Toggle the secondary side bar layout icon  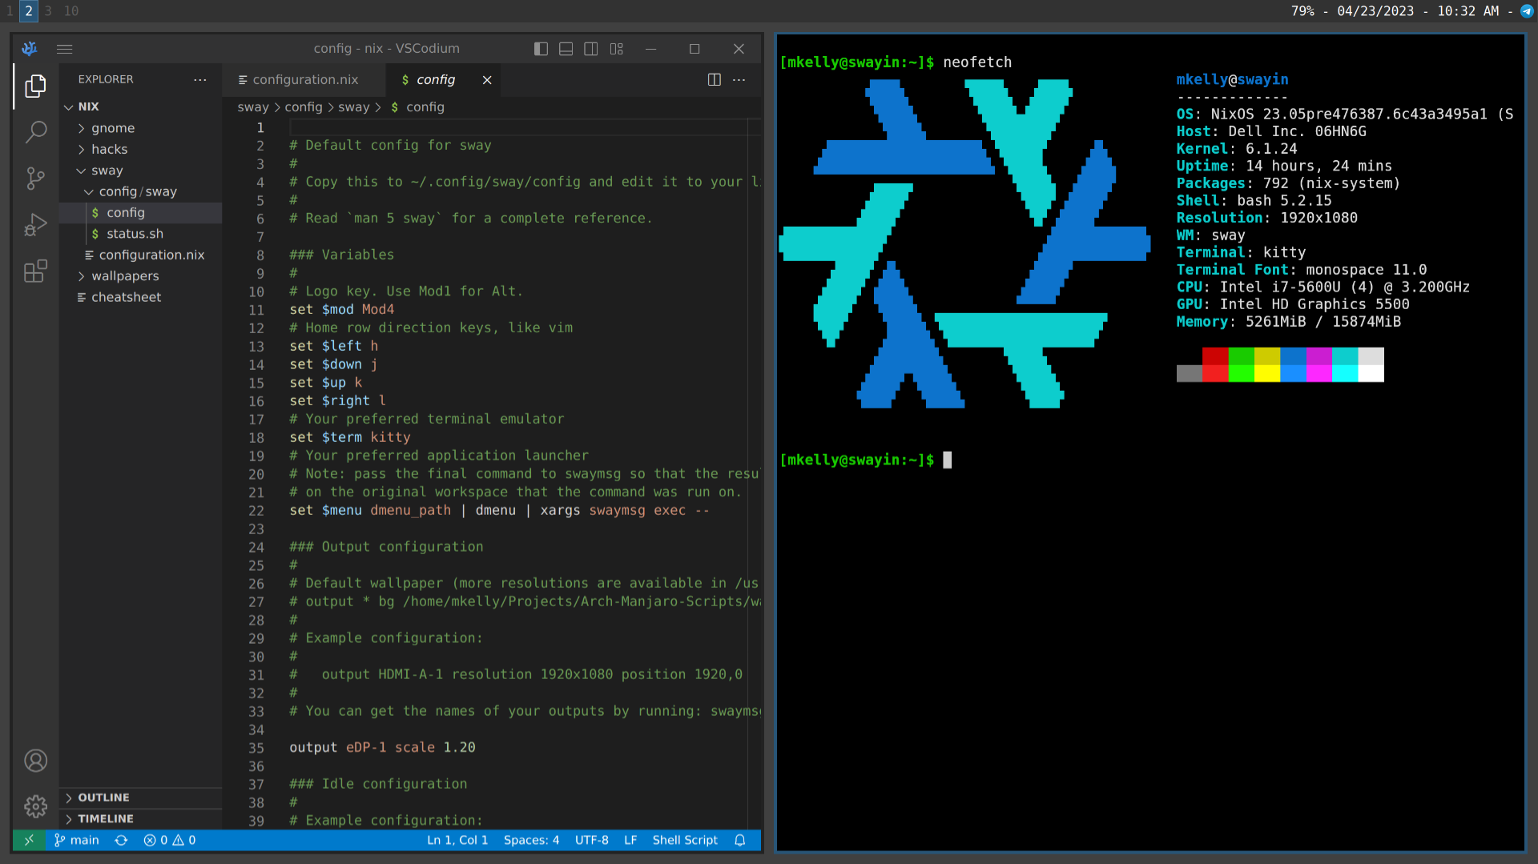click(x=591, y=49)
